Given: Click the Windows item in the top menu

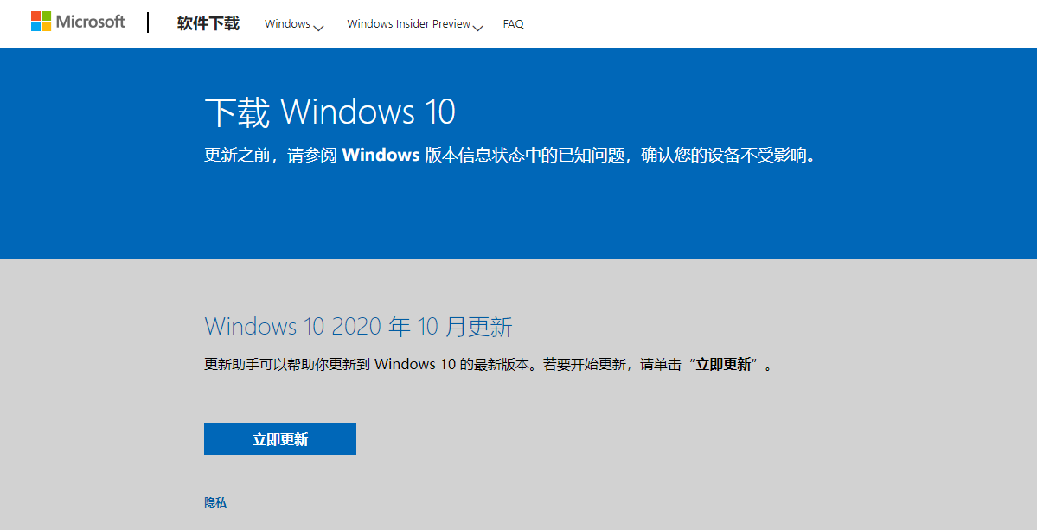Looking at the screenshot, I should point(287,23).
